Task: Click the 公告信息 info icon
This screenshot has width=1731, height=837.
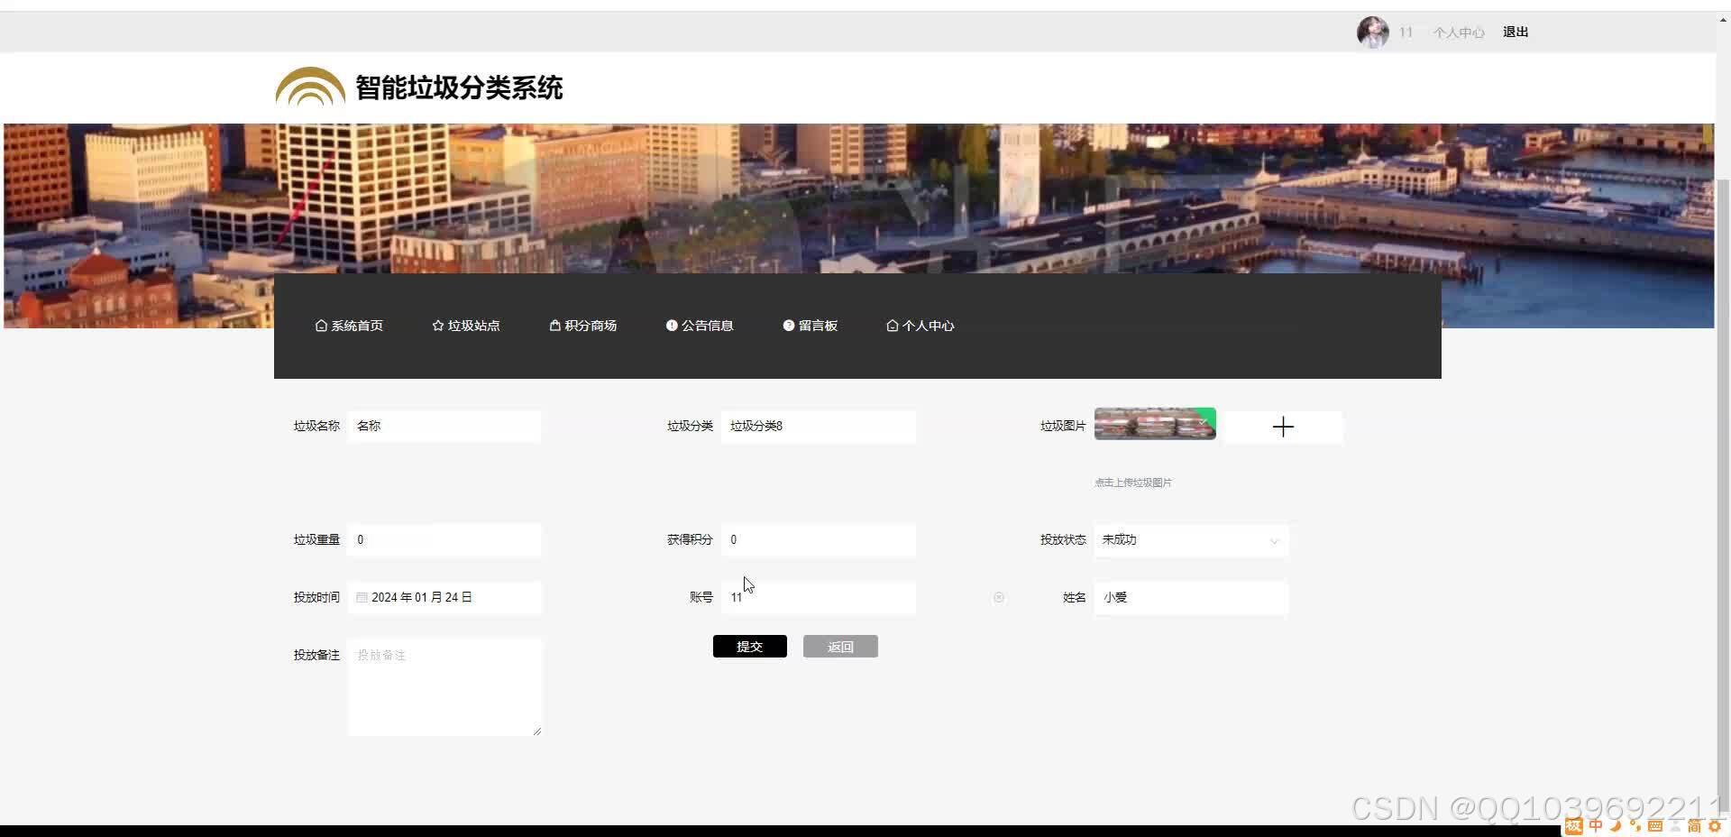Action: [672, 326]
